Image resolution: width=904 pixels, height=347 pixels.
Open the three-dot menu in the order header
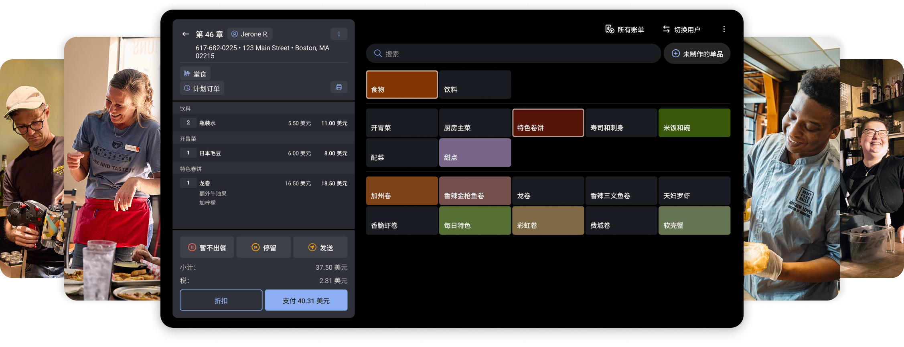coord(339,34)
